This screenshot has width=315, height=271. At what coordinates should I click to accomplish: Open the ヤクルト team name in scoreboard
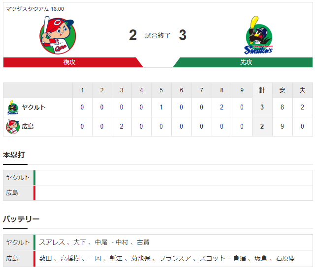(x=33, y=108)
